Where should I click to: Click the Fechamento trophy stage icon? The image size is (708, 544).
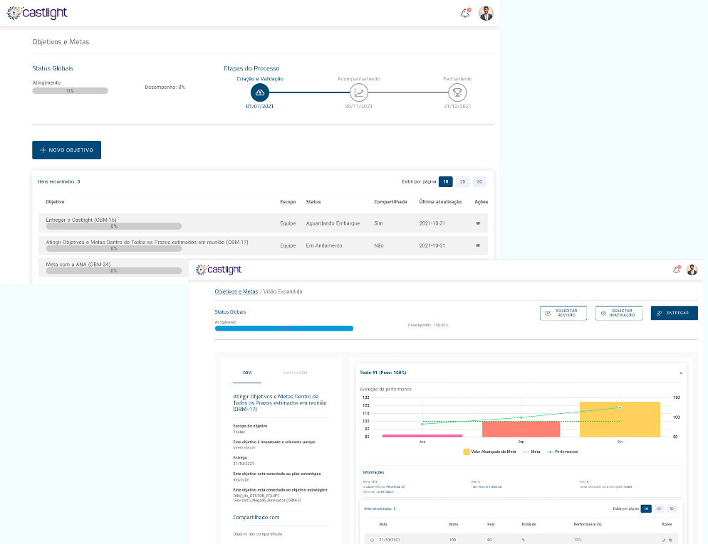[457, 92]
